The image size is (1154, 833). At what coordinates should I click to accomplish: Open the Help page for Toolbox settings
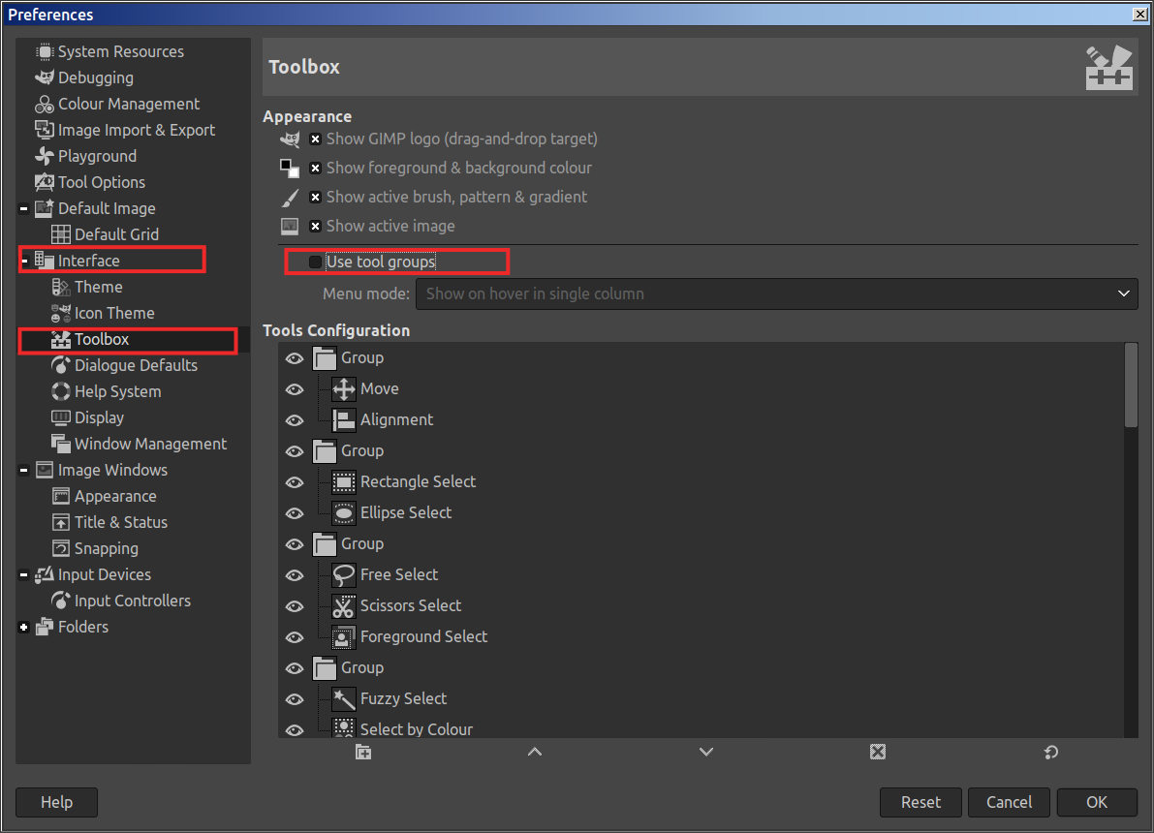click(55, 802)
